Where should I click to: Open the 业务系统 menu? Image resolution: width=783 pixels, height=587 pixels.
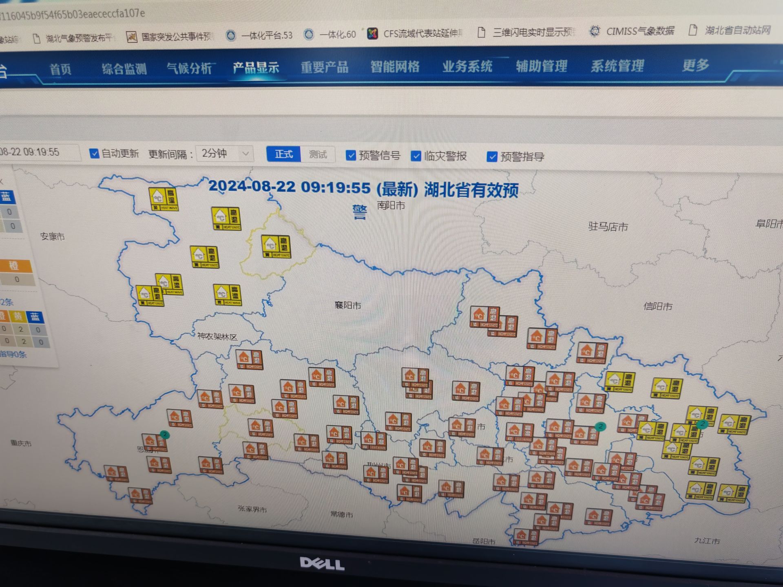point(467,66)
